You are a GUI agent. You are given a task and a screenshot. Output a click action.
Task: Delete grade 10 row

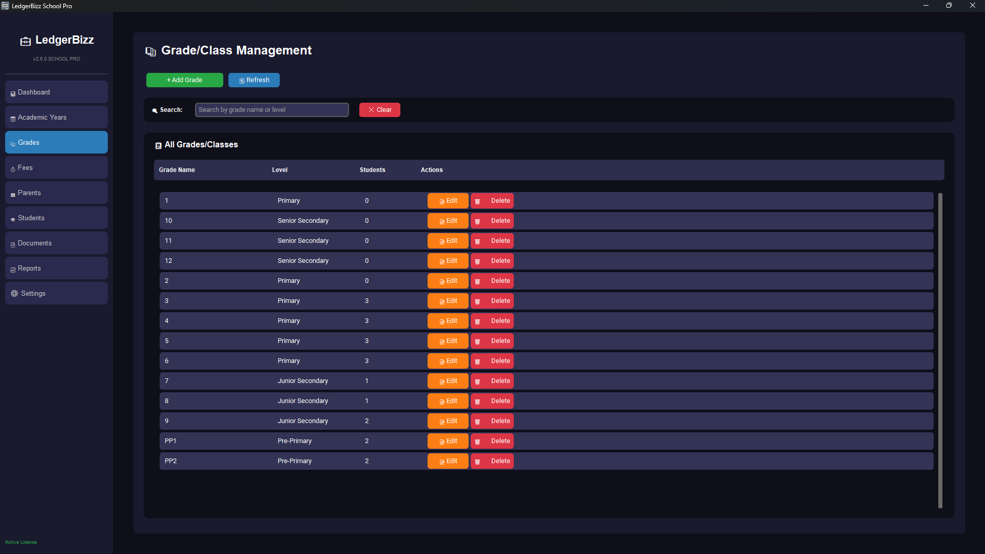click(492, 221)
